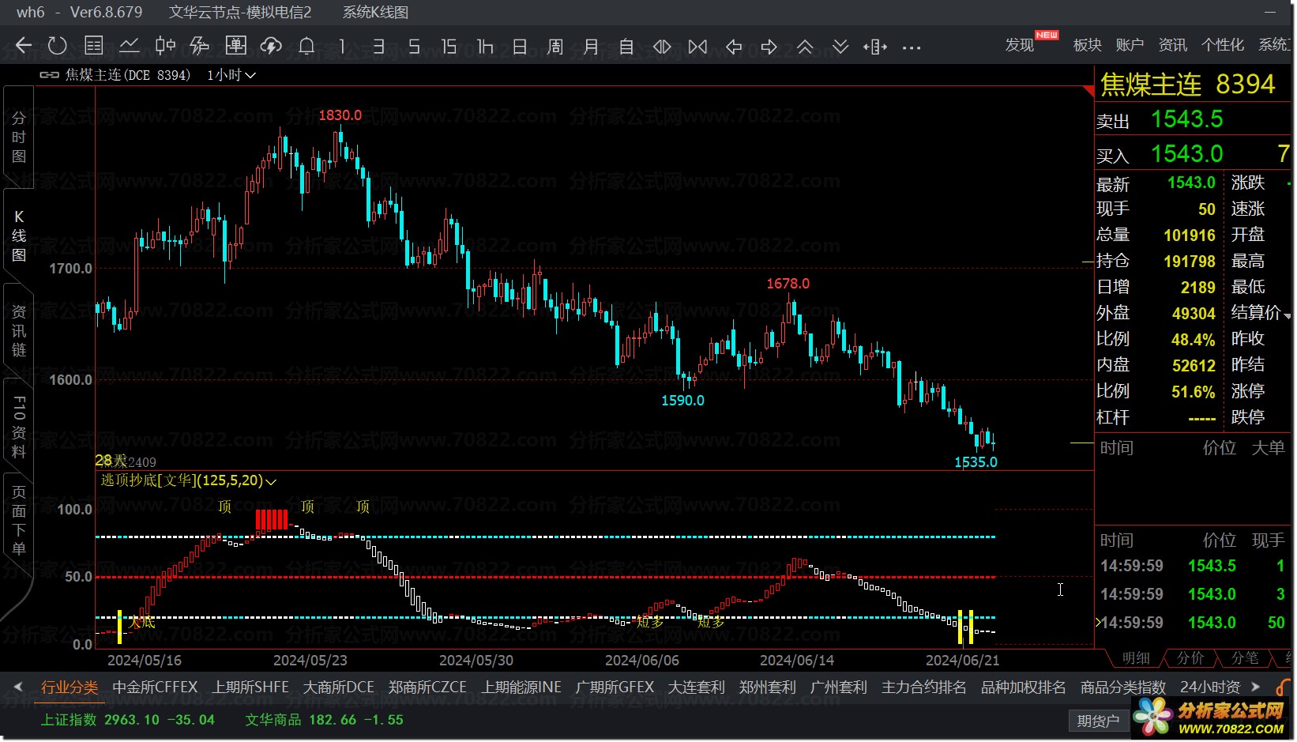Screen dimensions: 1297x742
Task: Click the cloud lightning icon
Action: [271, 46]
